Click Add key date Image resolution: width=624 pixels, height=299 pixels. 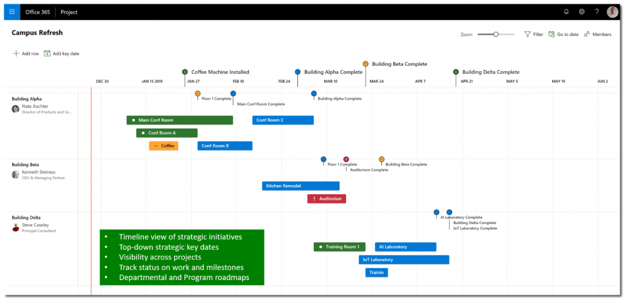[62, 53]
